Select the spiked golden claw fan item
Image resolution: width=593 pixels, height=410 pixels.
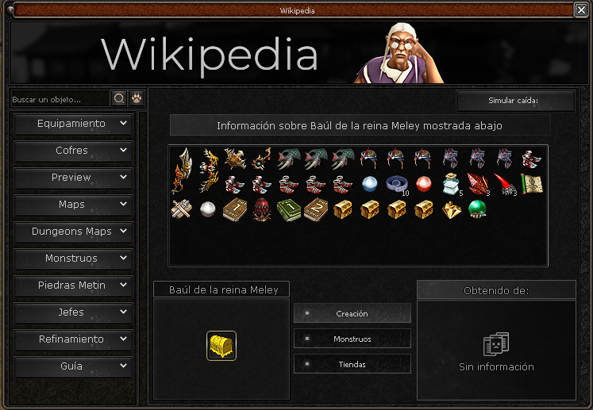pyautogui.click(x=235, y=158)
